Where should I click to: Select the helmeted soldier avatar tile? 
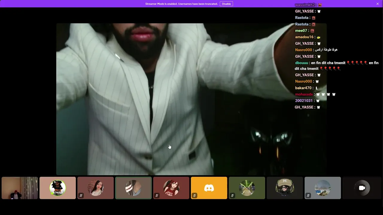click(285, 188)
